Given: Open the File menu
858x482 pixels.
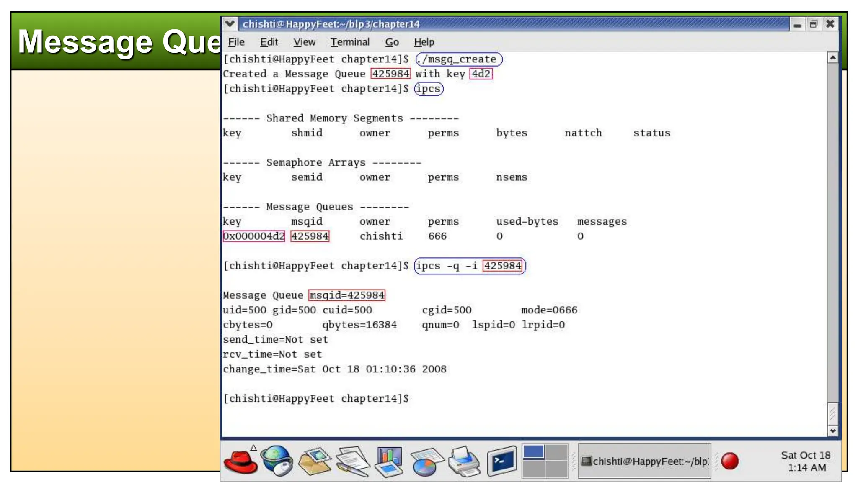Looking at the screenshot, I should [x=236, y=42].
